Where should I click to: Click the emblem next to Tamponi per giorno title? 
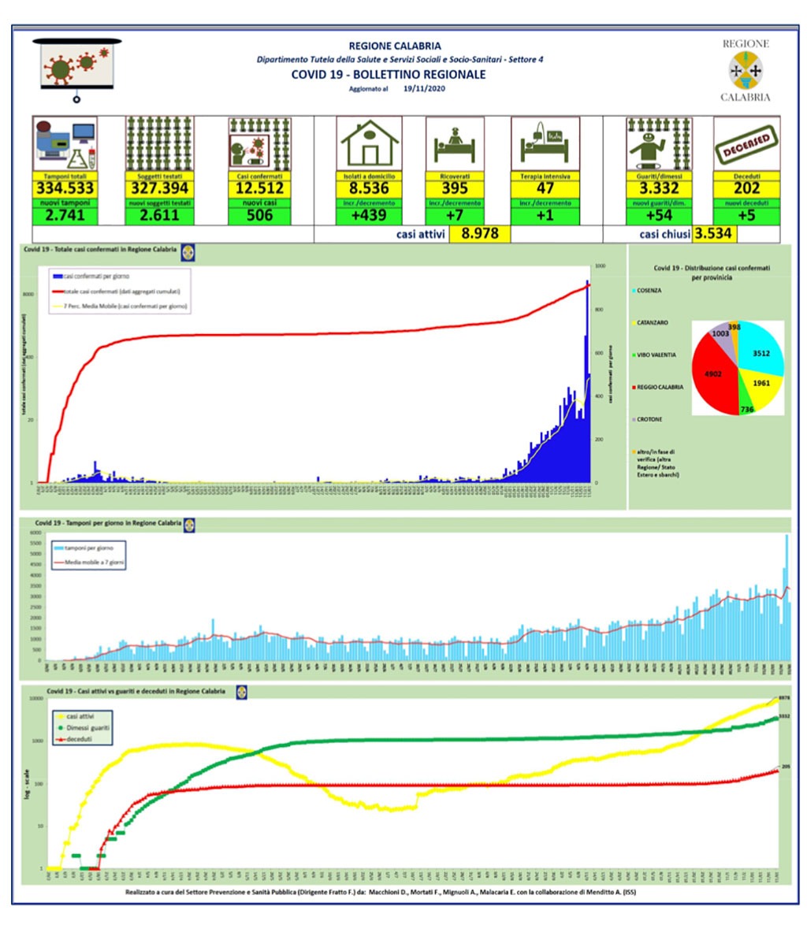coord(189,525)
